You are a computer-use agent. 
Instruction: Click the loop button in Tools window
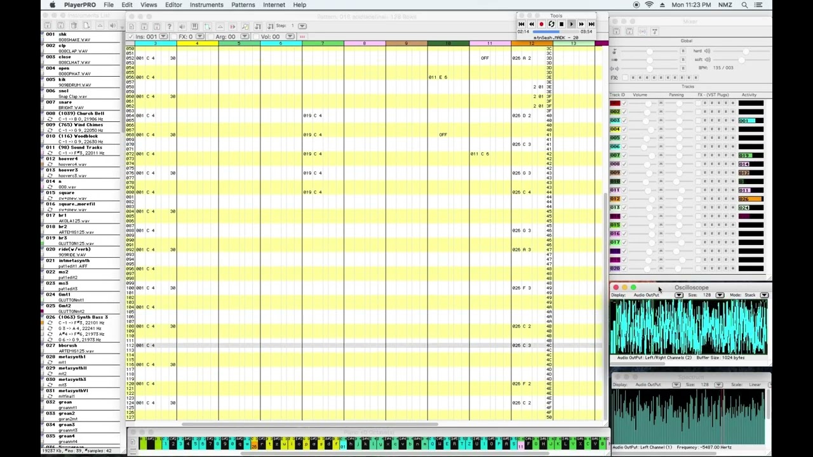551,24
